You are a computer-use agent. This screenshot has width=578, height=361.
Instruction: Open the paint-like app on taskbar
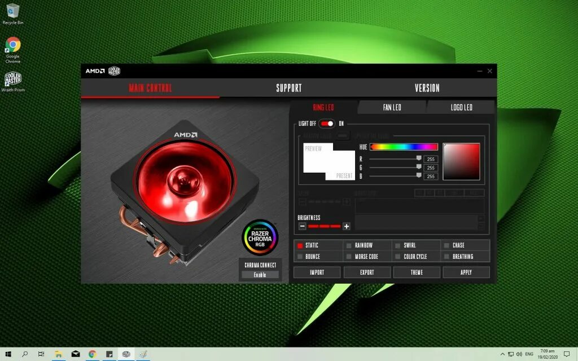click(143, 354)
